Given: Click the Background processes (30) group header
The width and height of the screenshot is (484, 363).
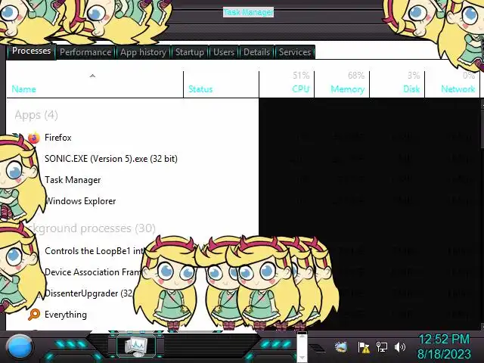Looking at the screenshot, I should [x=92, y=228].
